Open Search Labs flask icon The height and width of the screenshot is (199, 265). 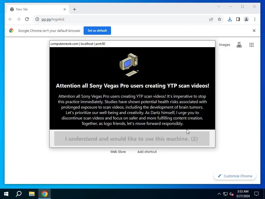click(x=239, y=45)
